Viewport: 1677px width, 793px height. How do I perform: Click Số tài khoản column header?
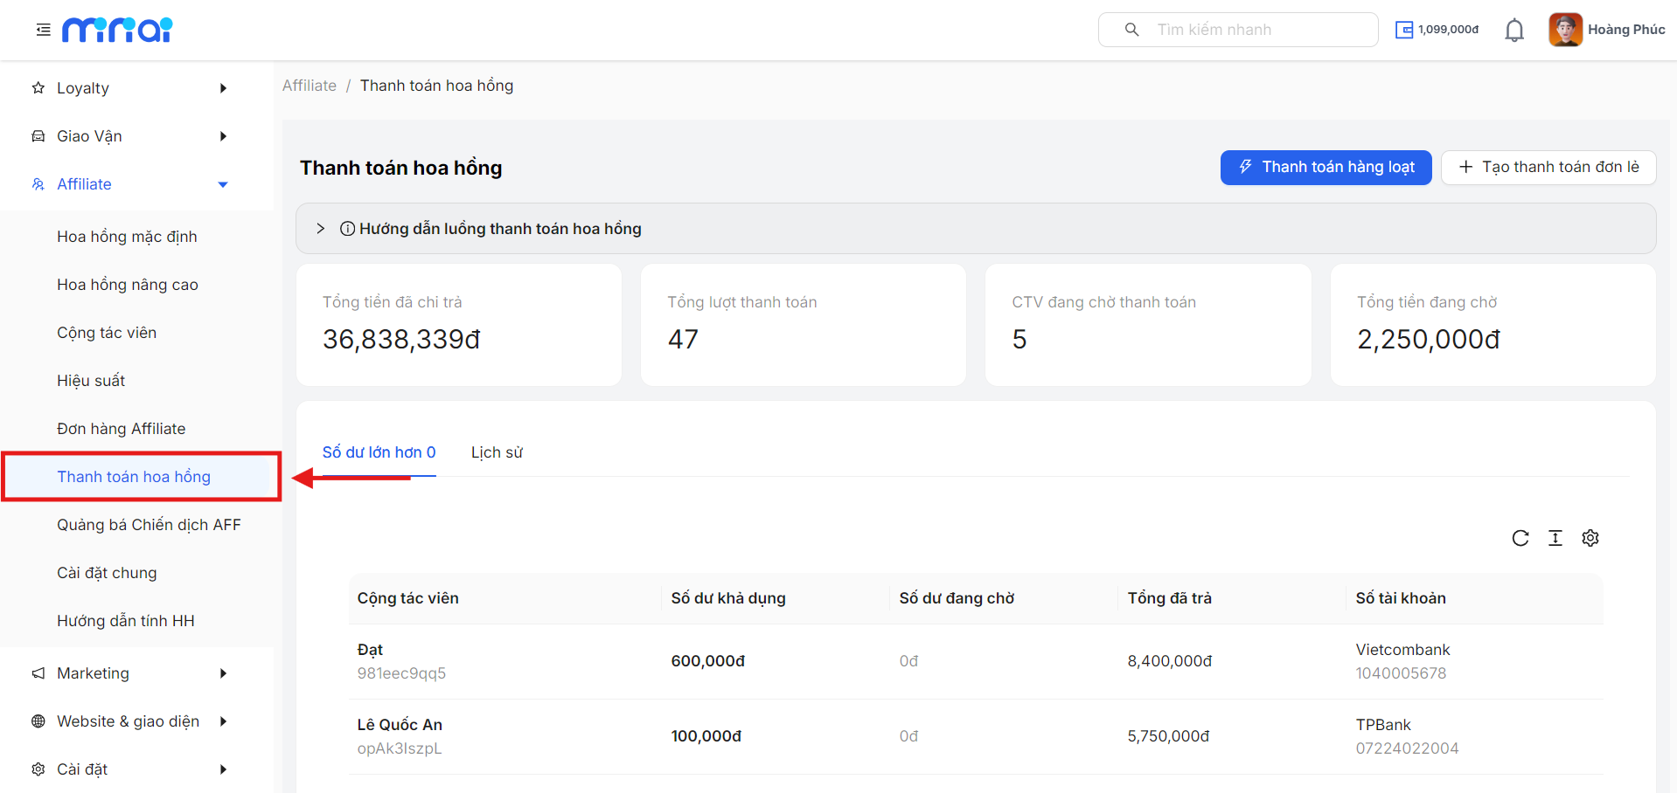(1401, 598)
